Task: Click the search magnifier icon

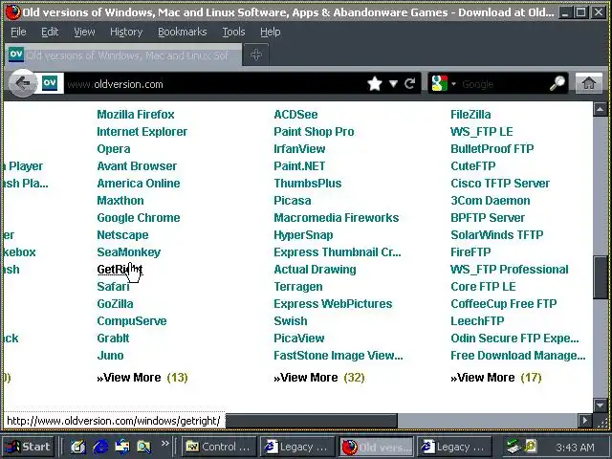Action: 557,83
